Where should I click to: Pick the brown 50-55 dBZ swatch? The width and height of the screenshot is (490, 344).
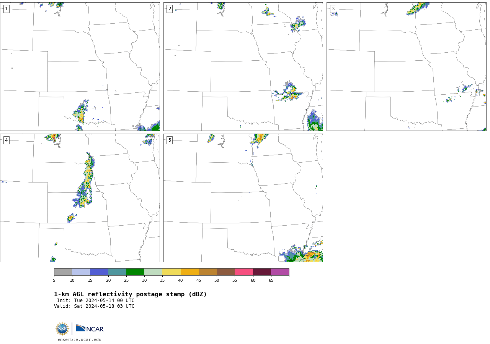click(x=226, y=272)
